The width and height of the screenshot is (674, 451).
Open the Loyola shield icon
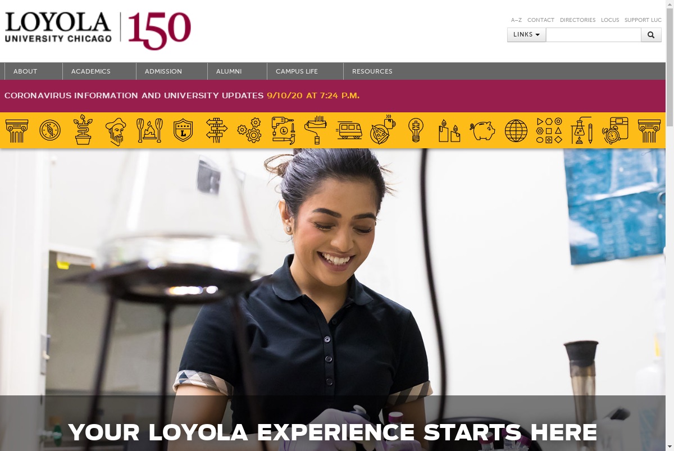pyautogui.click(x=183, y=130)
